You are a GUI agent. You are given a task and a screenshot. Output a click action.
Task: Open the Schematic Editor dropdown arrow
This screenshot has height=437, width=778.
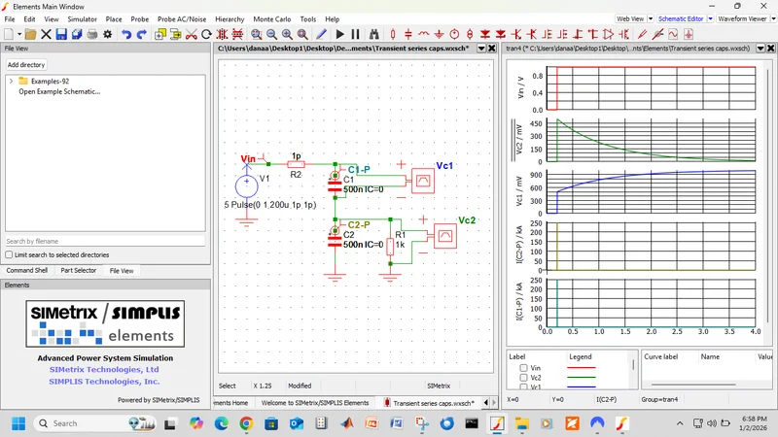[x=711, y=18]
